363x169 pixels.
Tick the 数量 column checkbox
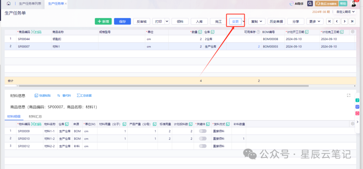[200, 32]
